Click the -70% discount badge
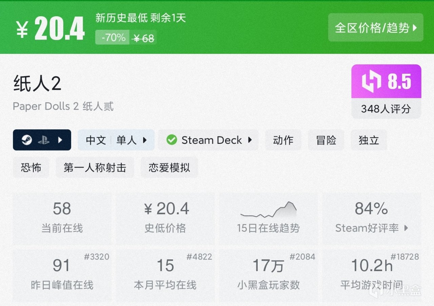This screenshot has width=434, height=306. click(x=113, y=37)
